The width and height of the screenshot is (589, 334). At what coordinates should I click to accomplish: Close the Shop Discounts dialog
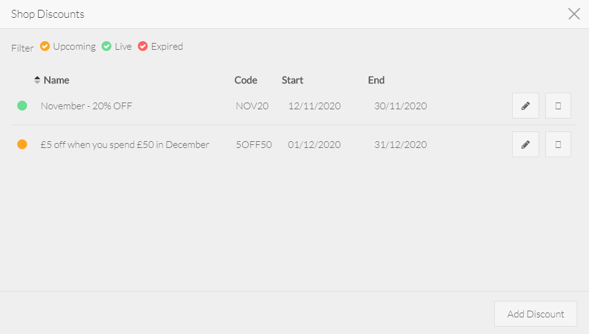point(574,14)
